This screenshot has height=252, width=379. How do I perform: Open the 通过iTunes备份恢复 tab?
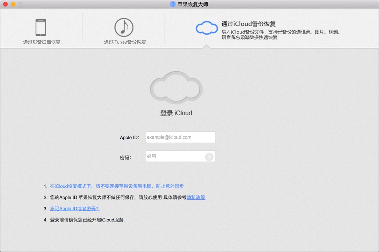(x=125, y=42)
